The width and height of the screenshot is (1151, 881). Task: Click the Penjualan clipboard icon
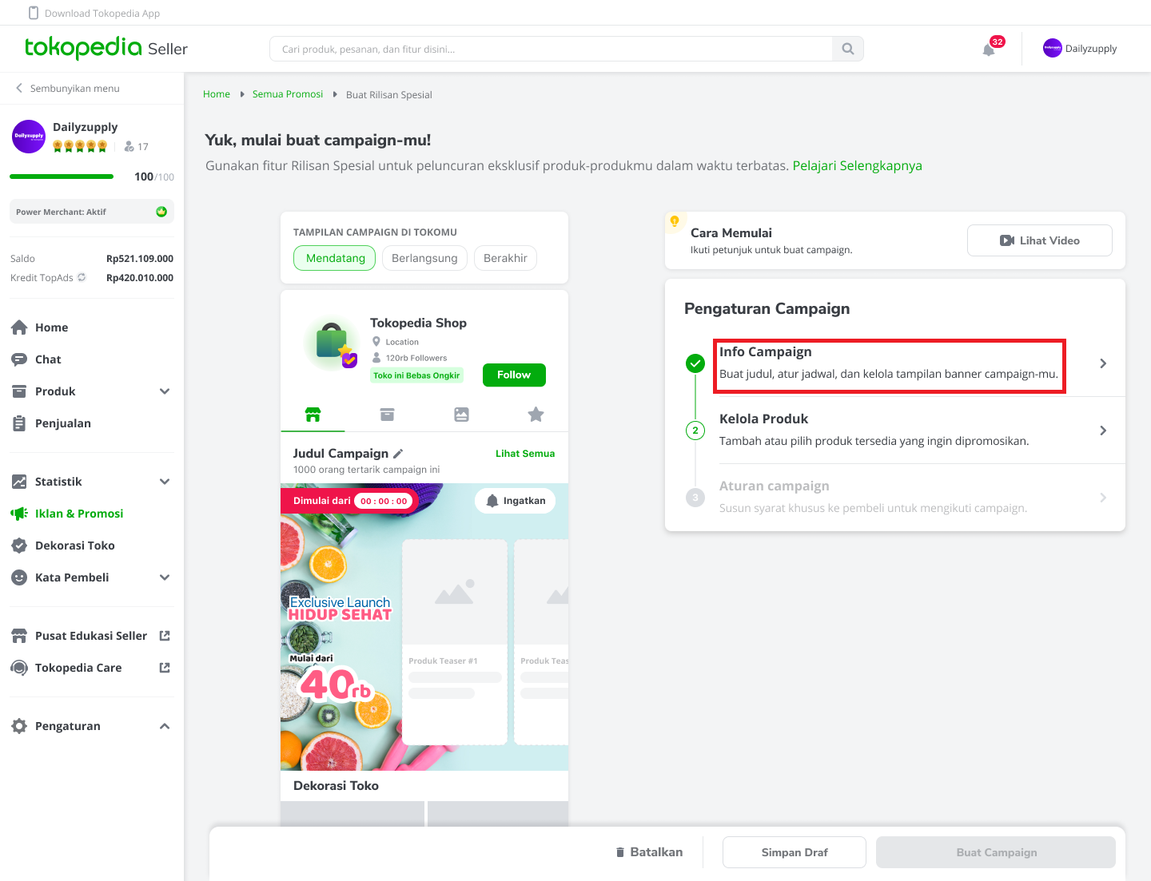pos(19,423)
